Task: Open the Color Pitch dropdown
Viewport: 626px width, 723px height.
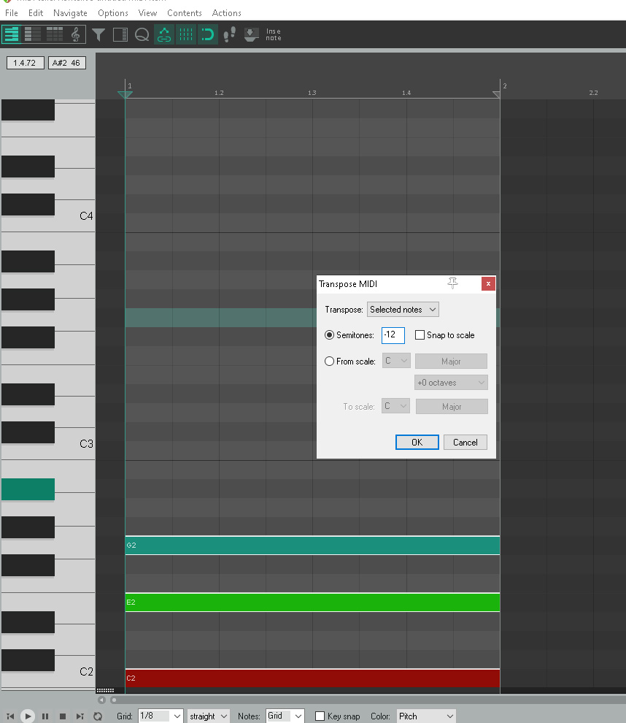Action: click(426, 716)
